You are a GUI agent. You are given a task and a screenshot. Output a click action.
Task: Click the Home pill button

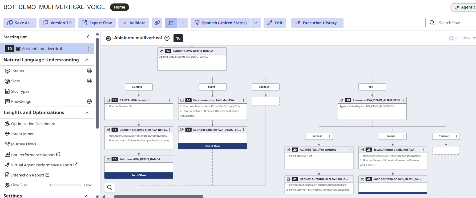tap(119, 7)
